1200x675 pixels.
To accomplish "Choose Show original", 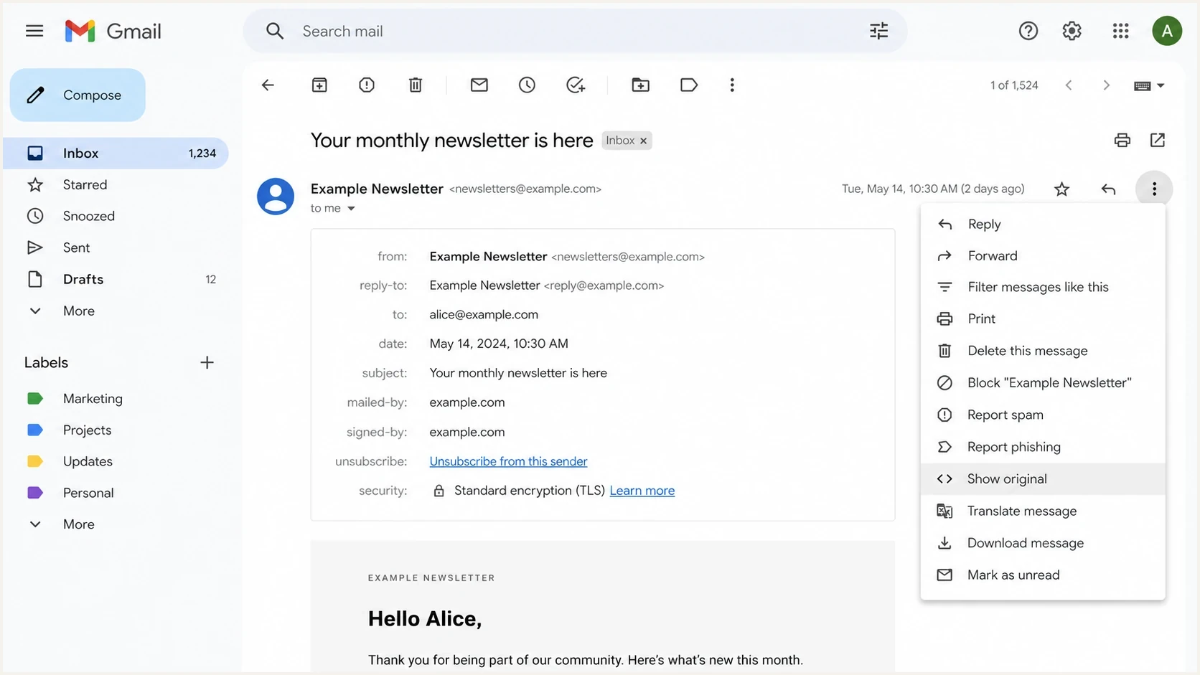I will 1043,478.
